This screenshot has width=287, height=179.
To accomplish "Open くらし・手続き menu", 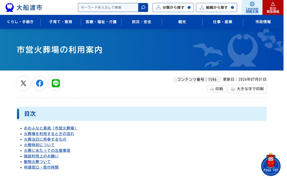I will coord(20,22).
